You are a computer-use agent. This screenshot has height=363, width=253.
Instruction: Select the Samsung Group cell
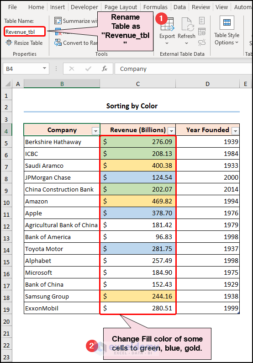[x=62, y=296]
